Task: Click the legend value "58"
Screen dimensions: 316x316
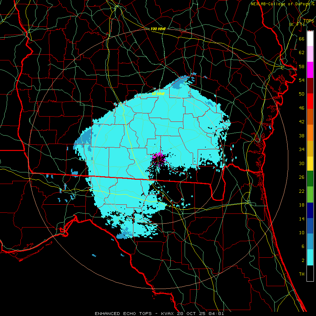Action: [302, 66]
